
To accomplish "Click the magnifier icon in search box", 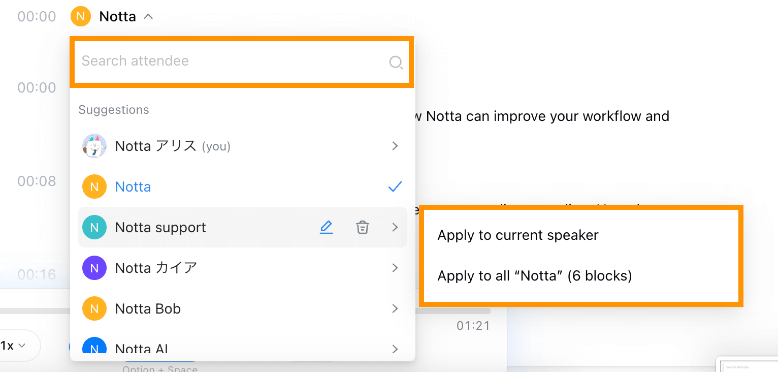I will coord(396,63).
